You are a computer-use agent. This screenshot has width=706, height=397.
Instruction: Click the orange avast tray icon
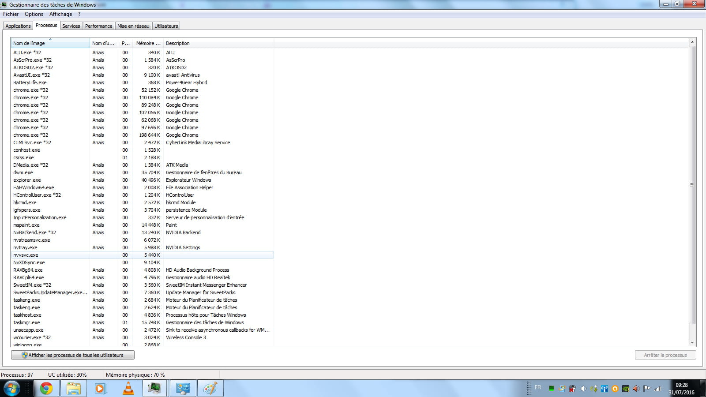coord(615,389)
